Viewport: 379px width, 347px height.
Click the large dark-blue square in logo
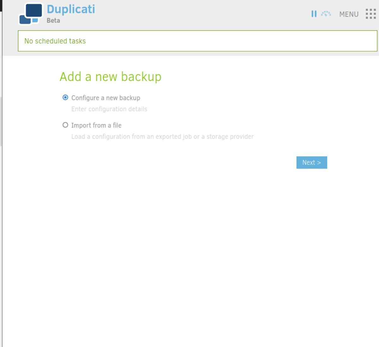click(34, 10)
